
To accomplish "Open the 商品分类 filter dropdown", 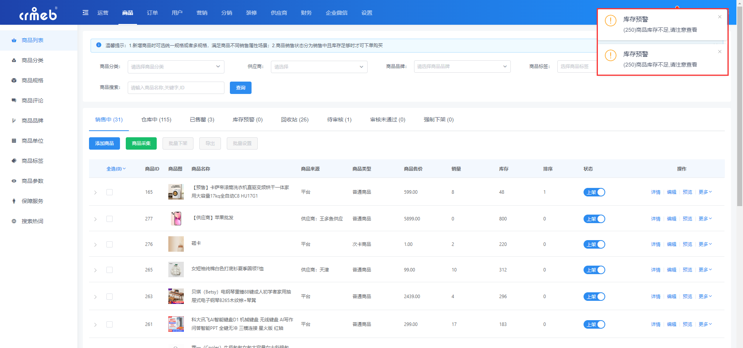I will (x=176, y=67).
